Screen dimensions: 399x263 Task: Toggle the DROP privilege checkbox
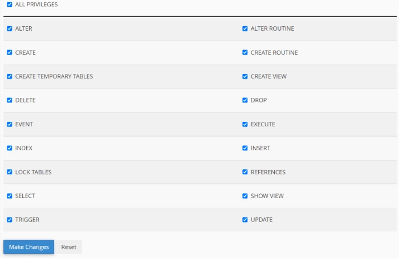pyautogui.click(x=245, y=100)
